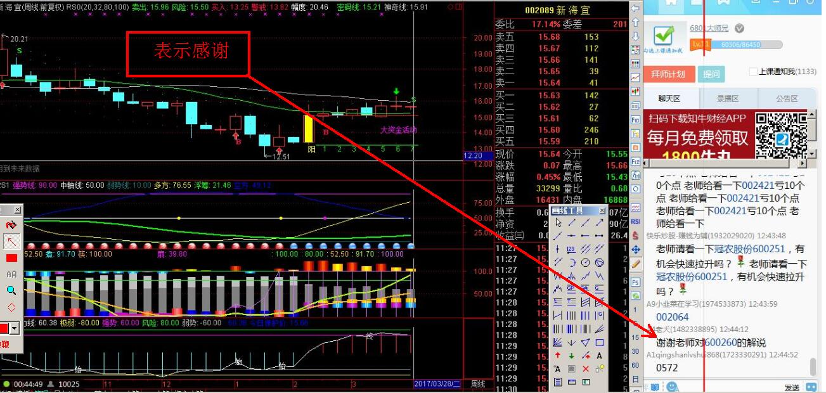Viewport: 826px width, 393px height.
Task: Open the candlestick chart sidebar icon
Action: pos(635,92)
